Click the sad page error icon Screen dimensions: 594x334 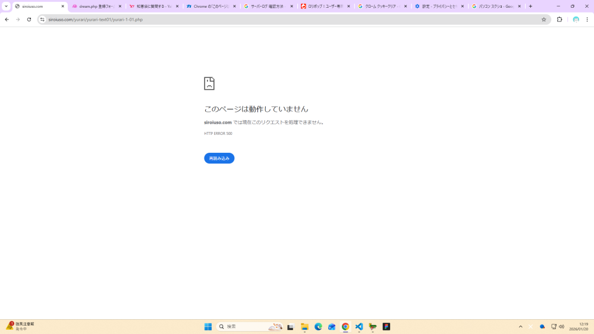coord(209,83)
